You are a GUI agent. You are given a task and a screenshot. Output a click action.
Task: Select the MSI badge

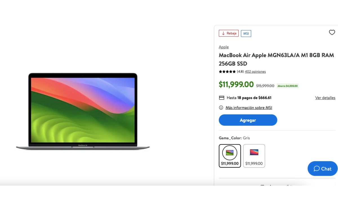[246, 33]
